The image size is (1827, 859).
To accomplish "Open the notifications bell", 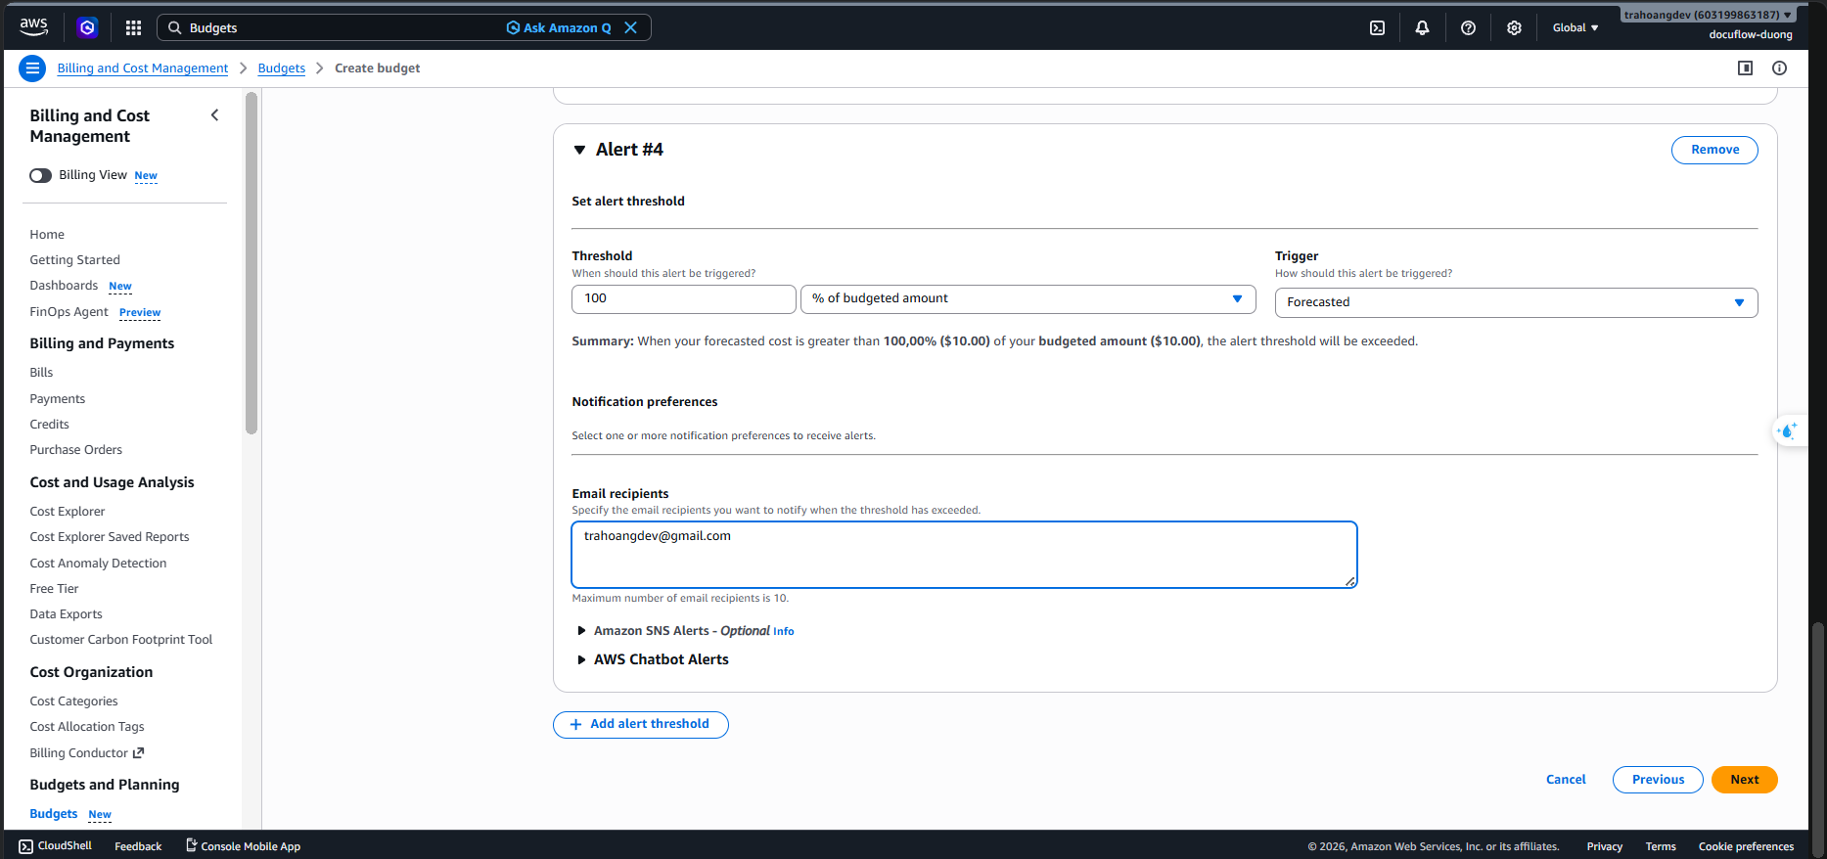I will [x=1422, y=27].
